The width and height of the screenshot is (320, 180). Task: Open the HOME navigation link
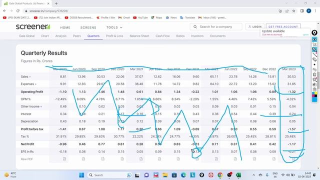(x=65, y=27)
